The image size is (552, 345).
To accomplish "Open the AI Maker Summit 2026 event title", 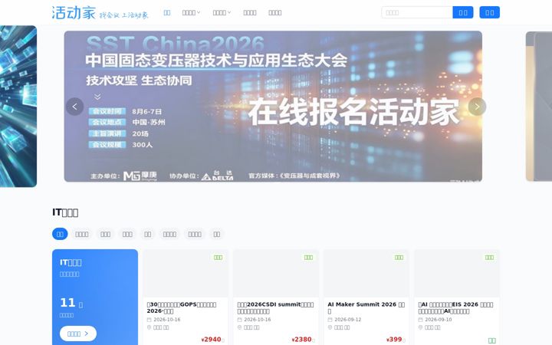I will pos(366,307).
